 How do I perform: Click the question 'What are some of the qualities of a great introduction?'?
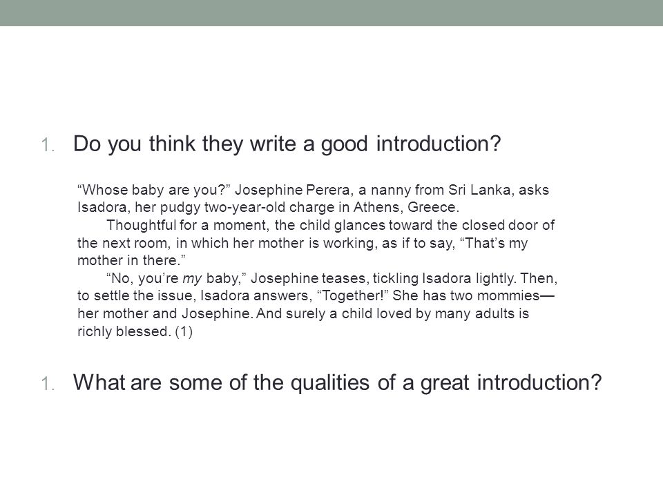(337, 382)
